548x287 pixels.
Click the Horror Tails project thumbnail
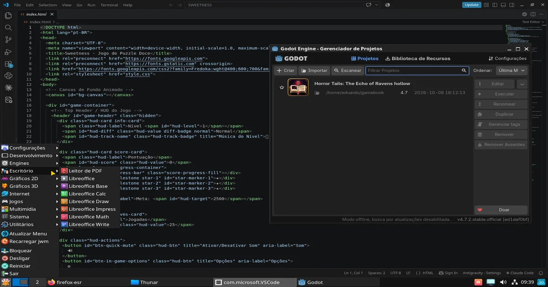tap(298, 87)
